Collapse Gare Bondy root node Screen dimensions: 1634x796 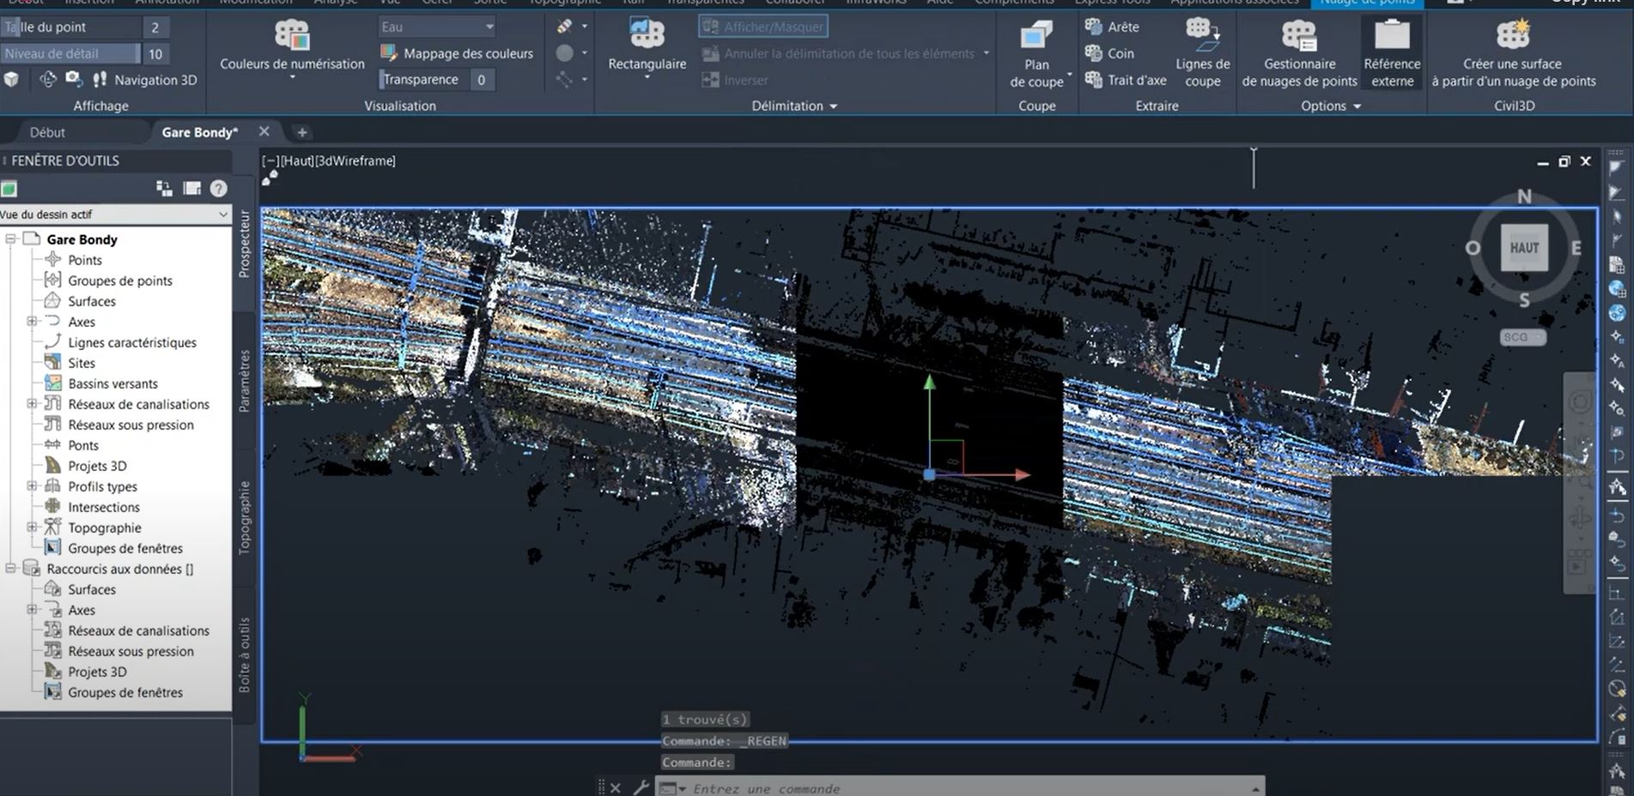10,239
